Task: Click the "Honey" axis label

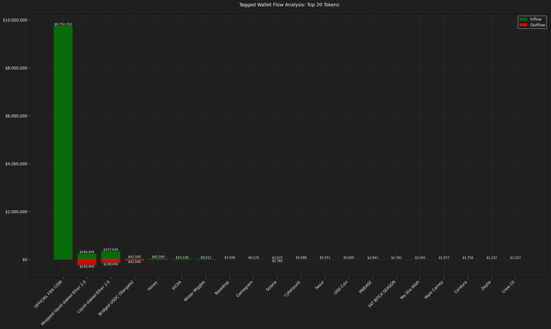Action: (x=153, y=285)
